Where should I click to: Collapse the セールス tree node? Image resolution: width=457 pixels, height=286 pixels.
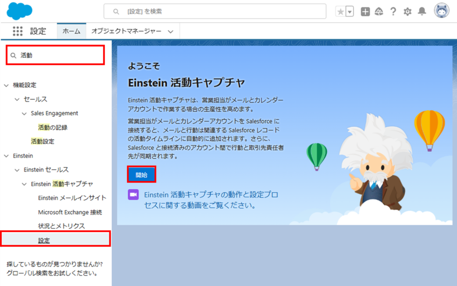[17, 99]
